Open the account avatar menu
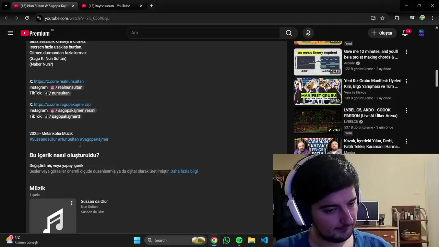This screenshot has width=439, height=247. [x=422, y=33]
